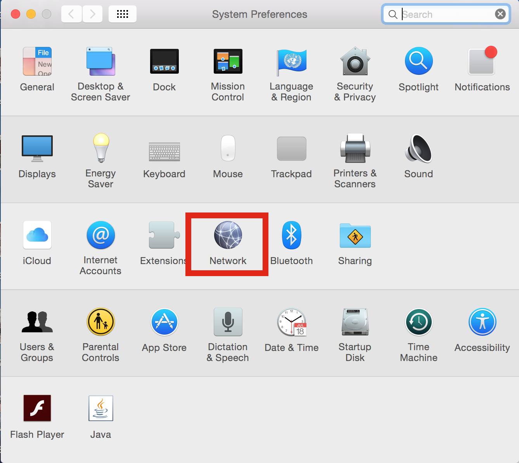Click the forward navigation arrow

(x=92, y=14)
